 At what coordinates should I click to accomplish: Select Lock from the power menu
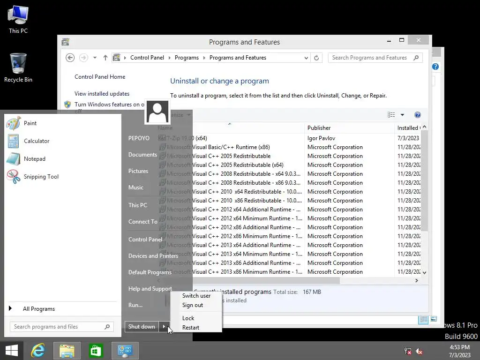point(188,318)
